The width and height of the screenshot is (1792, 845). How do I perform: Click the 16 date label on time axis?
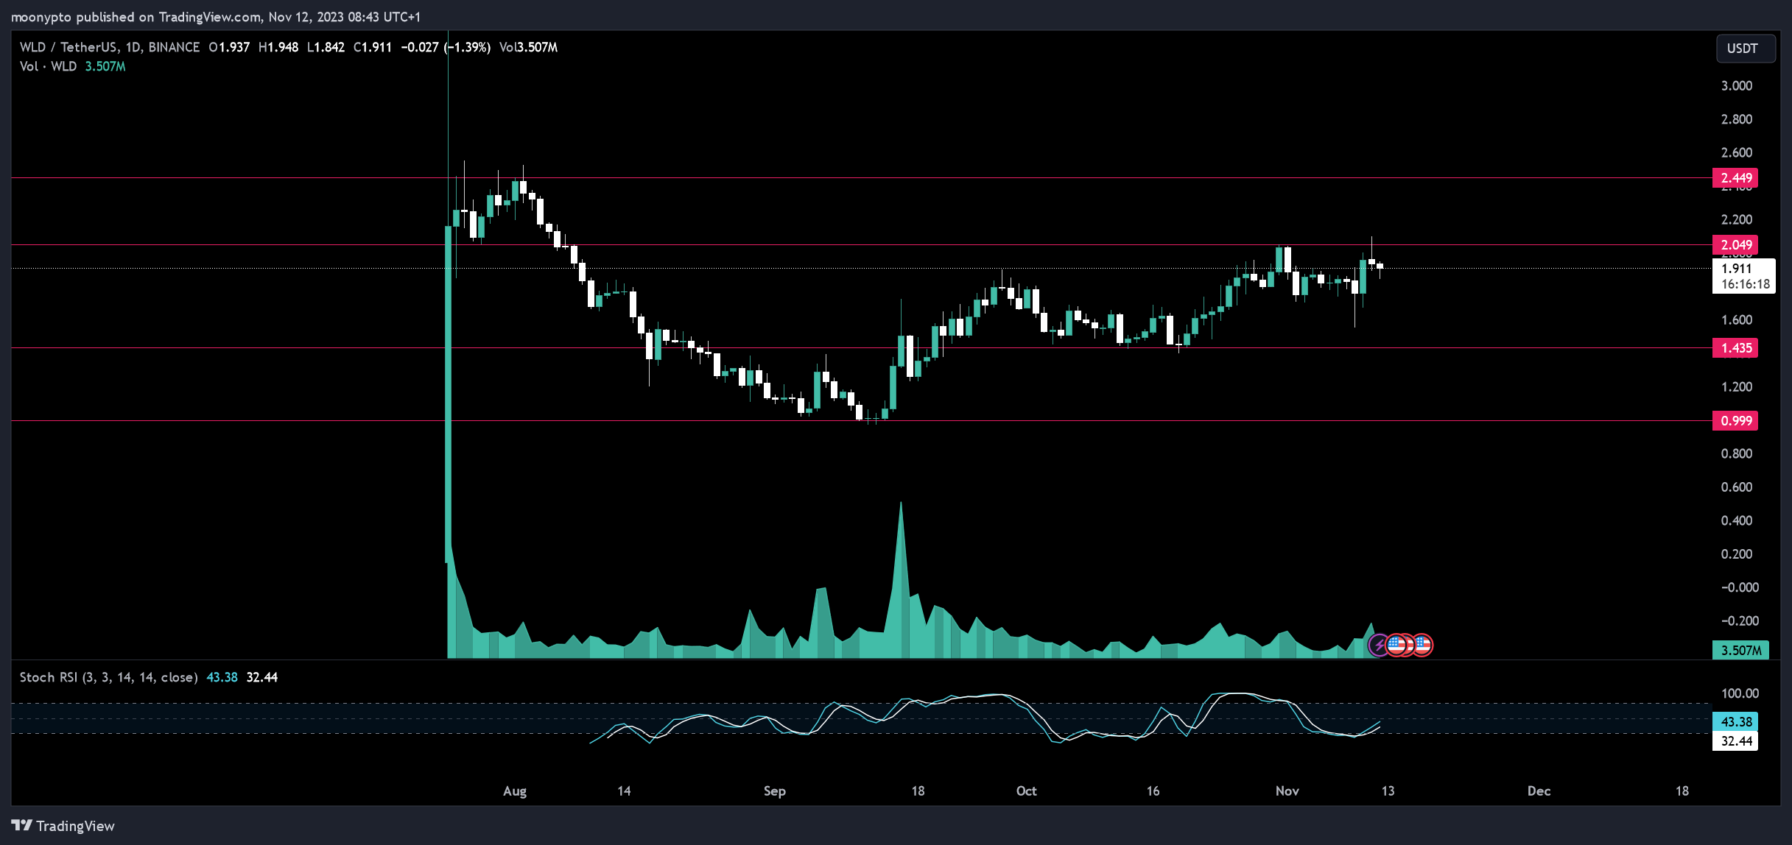pyautogui.click(x=1153, y=791)
